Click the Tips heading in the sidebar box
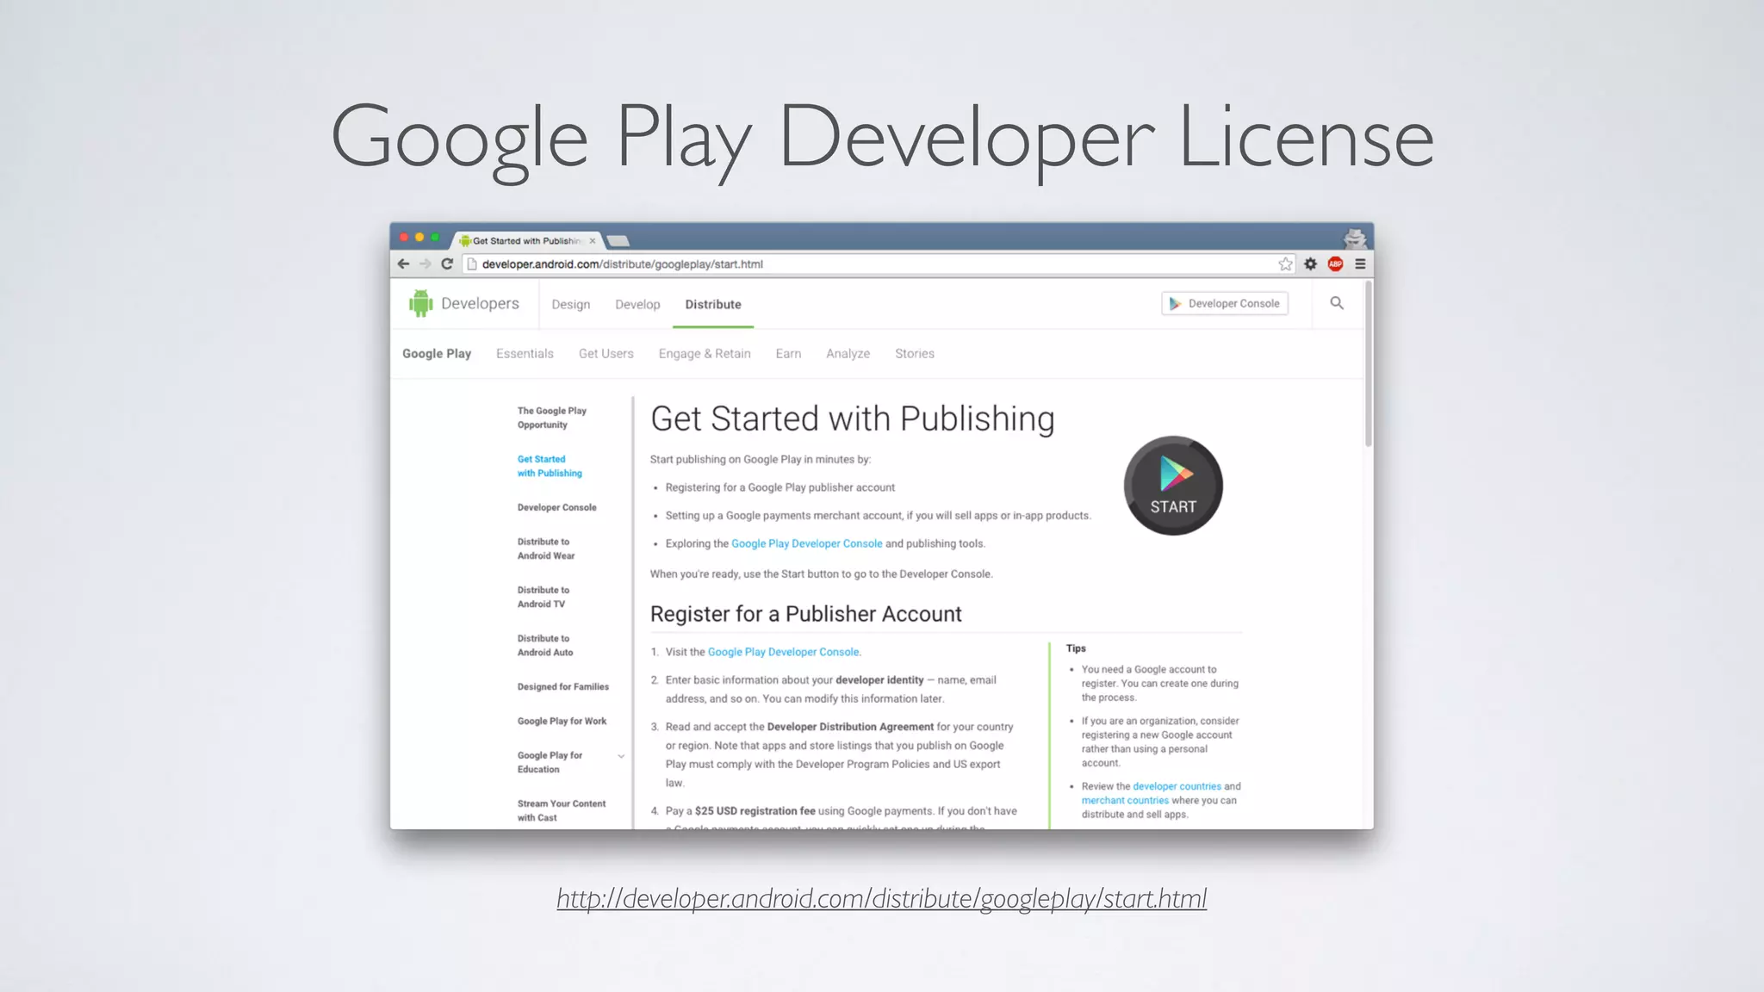The image size is (1764, 992). tap(1076, 648)
